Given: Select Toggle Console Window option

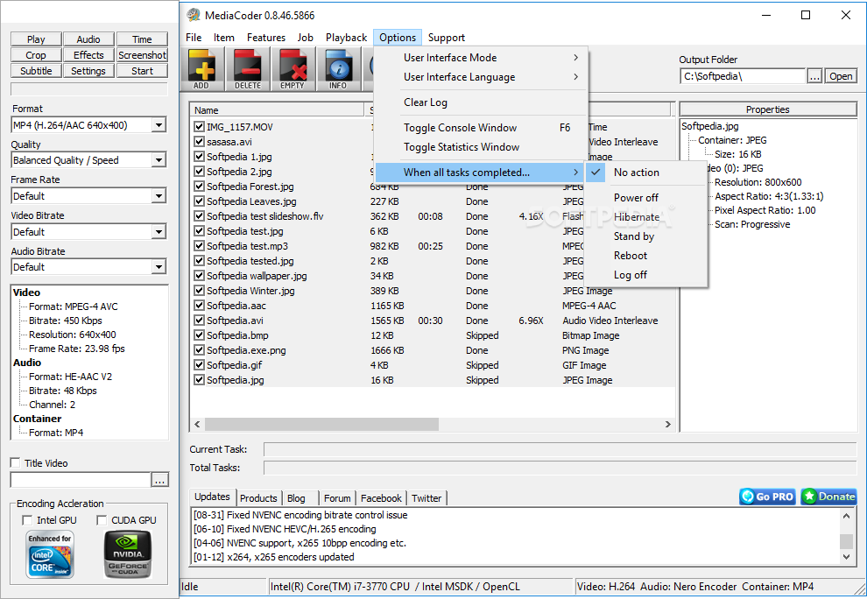Looking at the screenshot, I should tap(481, 128).
